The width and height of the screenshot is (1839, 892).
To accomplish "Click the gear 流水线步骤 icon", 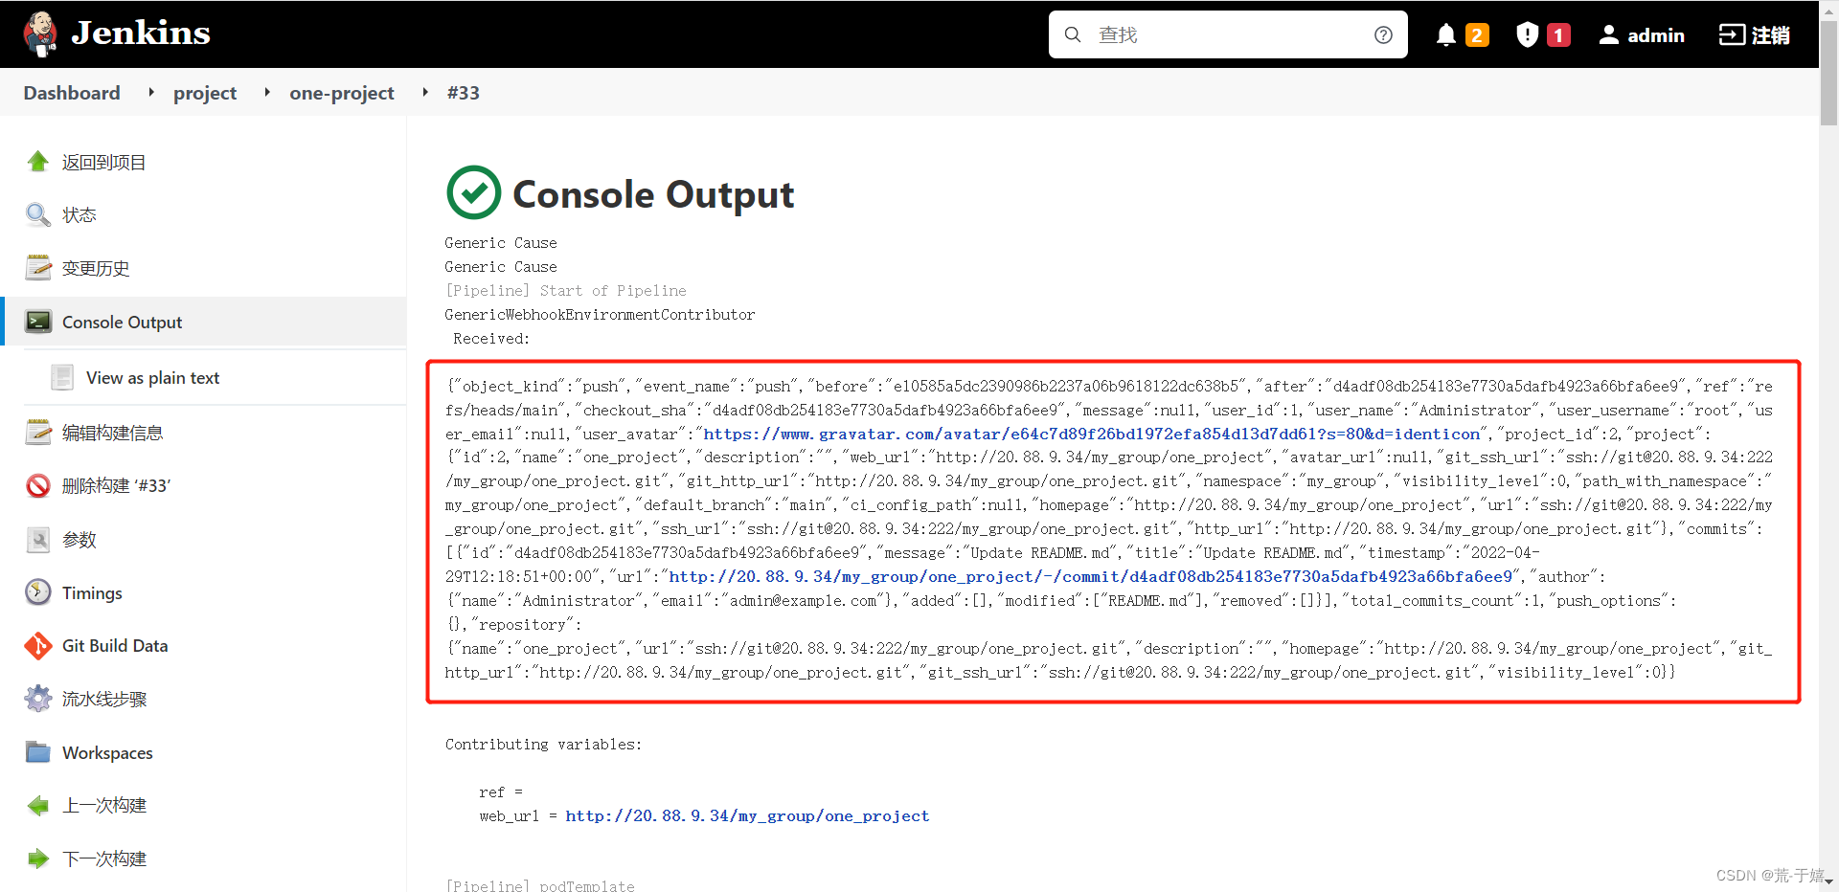I will (38, 699).
